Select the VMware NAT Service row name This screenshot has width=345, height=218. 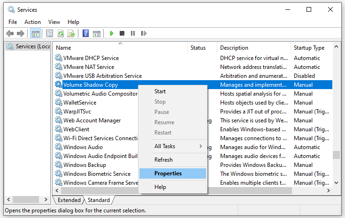89,67
